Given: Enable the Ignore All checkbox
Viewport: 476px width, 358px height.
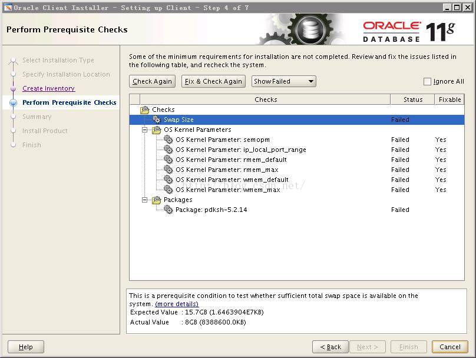Looking at the screenshot, I should (427, 81).
